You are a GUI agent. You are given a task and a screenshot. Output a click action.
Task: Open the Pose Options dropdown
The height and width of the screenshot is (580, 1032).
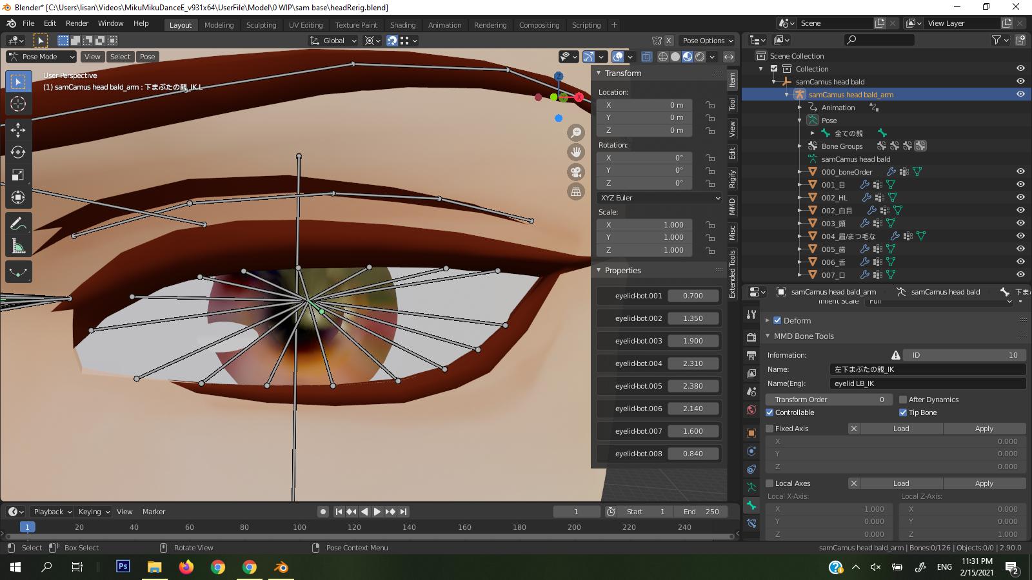pyautogui.click(x=708, y=41)
